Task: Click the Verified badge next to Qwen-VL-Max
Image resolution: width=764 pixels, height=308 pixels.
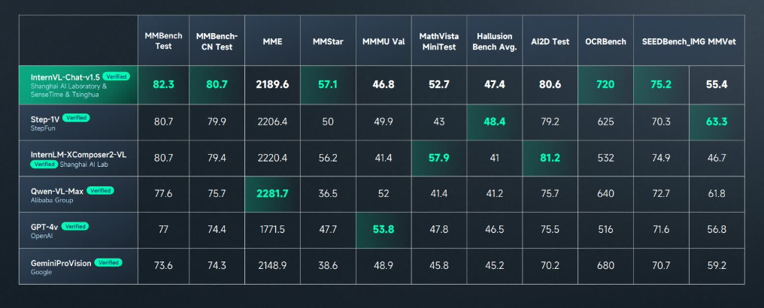Action: tap(100, 190)
